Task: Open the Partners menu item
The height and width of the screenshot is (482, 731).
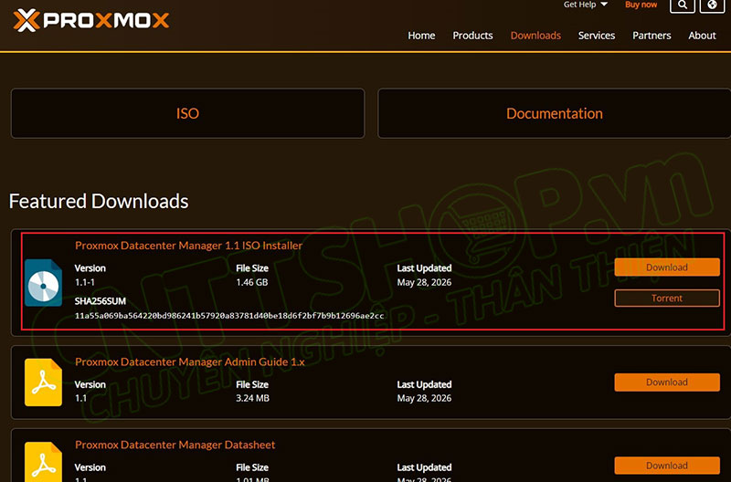Action: (x=652, y=36)
